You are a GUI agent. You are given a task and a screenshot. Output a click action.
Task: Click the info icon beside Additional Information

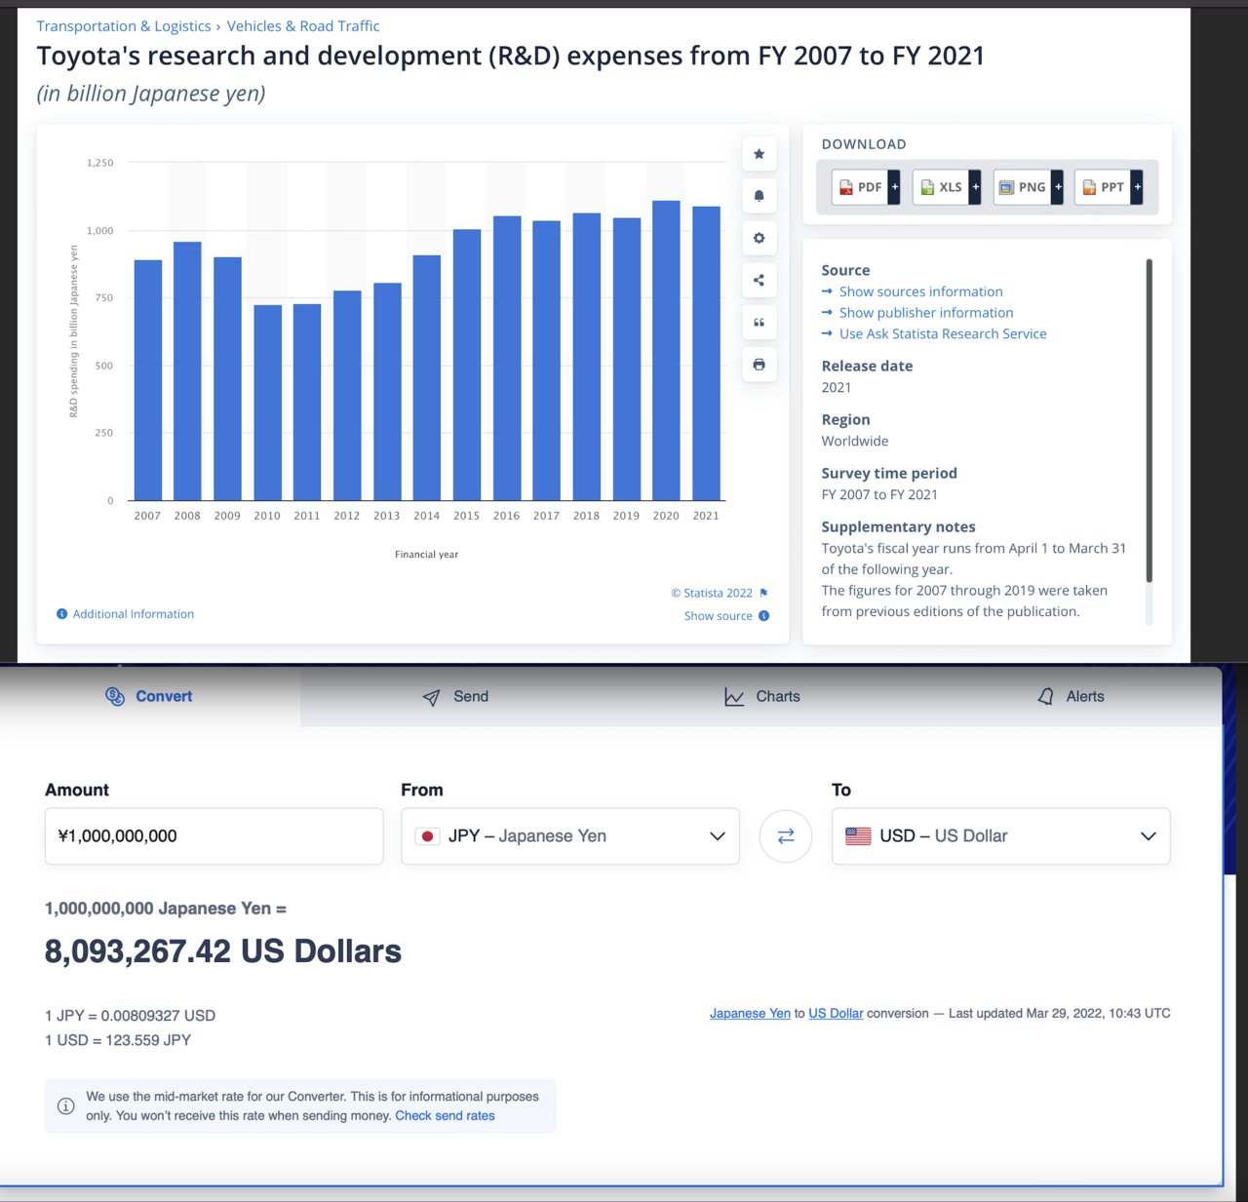tap(62, 614)
